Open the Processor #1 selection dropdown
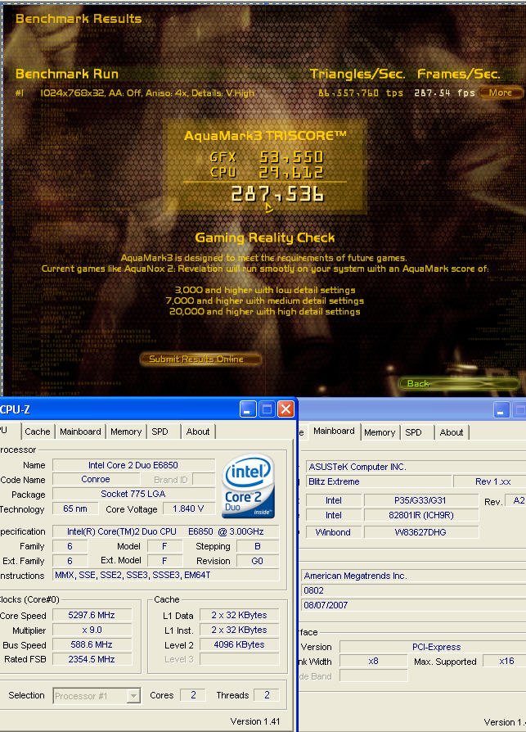This screenshot has width=526, height=732. [133, 696]
